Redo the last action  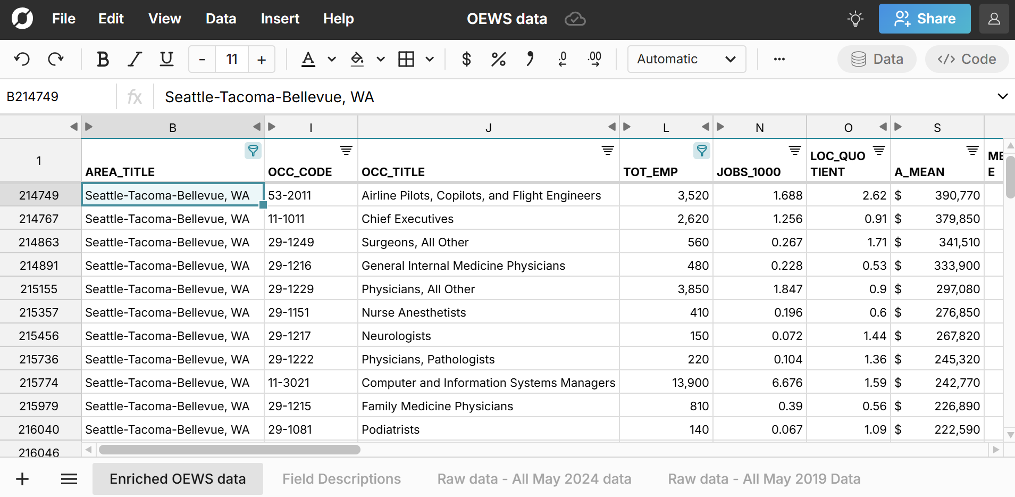click(x=55, y=59)
